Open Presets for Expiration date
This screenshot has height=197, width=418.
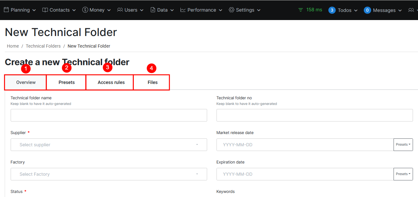pyautogui.click(x=403, y=174)
